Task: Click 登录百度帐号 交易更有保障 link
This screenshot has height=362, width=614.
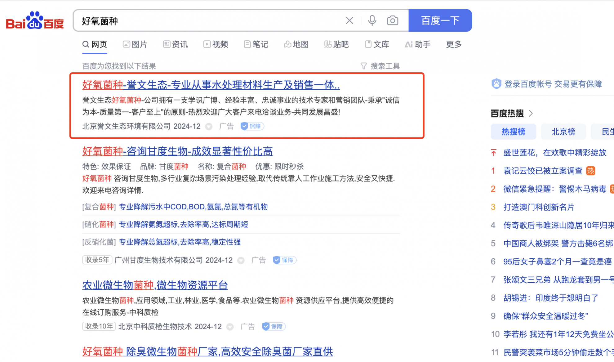Action: pyautogui.click(x=553, y=84)
